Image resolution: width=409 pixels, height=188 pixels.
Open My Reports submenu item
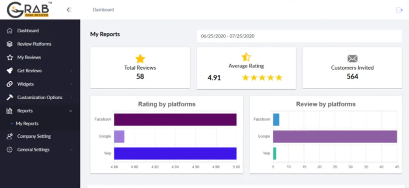click(27, 124)
